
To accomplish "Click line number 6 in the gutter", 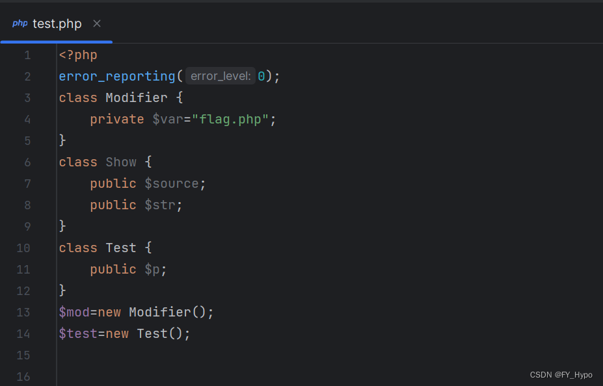I will (27, 162).
